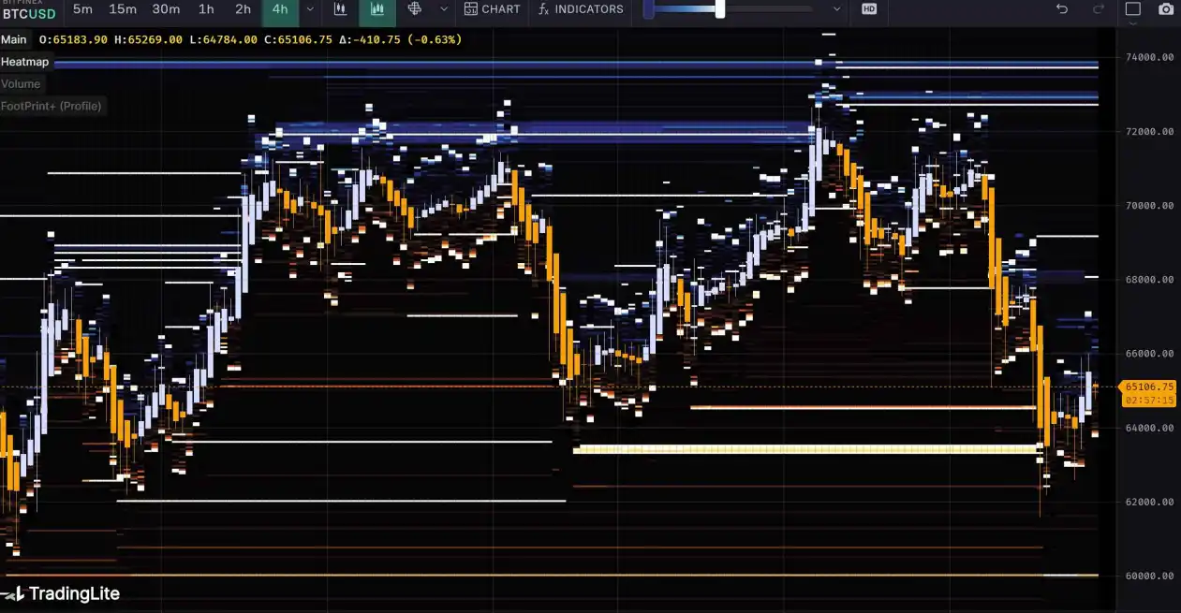1181x613 pixels.
Task: Click the highlighted volume candles chart icon
Action: [377, 9]
